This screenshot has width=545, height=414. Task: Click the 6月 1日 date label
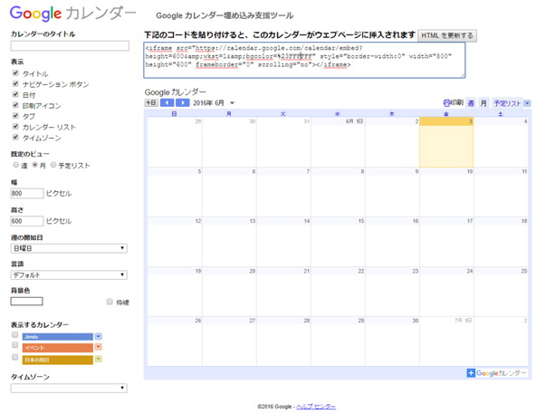pos(354,121)
